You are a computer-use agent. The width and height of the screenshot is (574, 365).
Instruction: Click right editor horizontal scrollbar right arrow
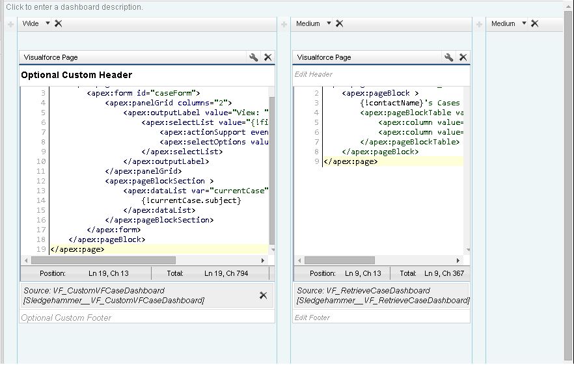click(458, 260)
